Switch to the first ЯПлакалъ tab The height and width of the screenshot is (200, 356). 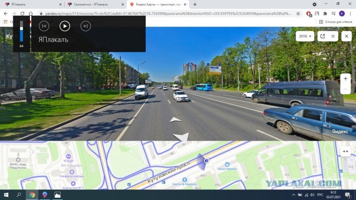tap(33, 4)
